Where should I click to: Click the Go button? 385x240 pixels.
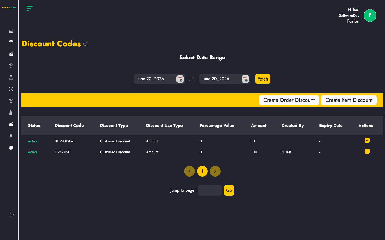tap(229, 190)
